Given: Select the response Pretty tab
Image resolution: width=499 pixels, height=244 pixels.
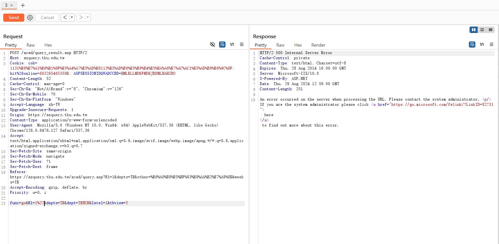Looking at the screenshot, I should click(261, 45).
